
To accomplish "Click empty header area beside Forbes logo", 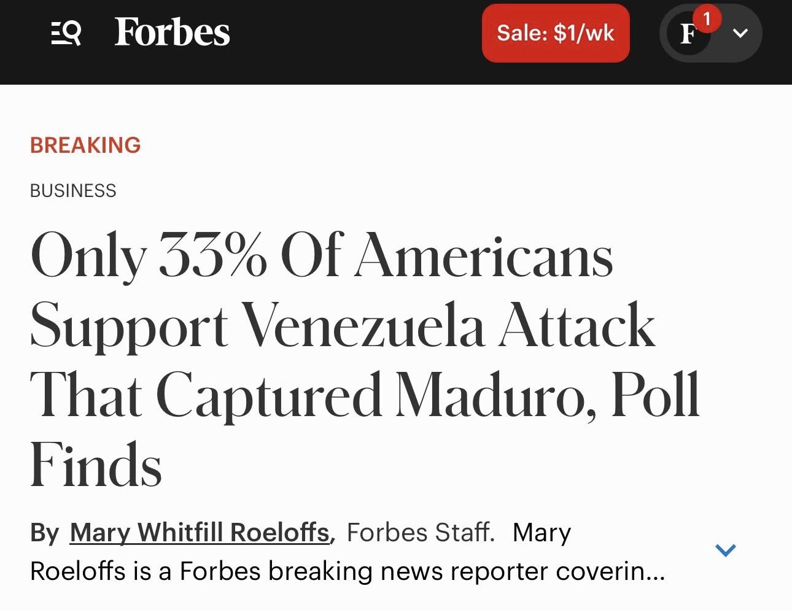I will pos(356,33).
